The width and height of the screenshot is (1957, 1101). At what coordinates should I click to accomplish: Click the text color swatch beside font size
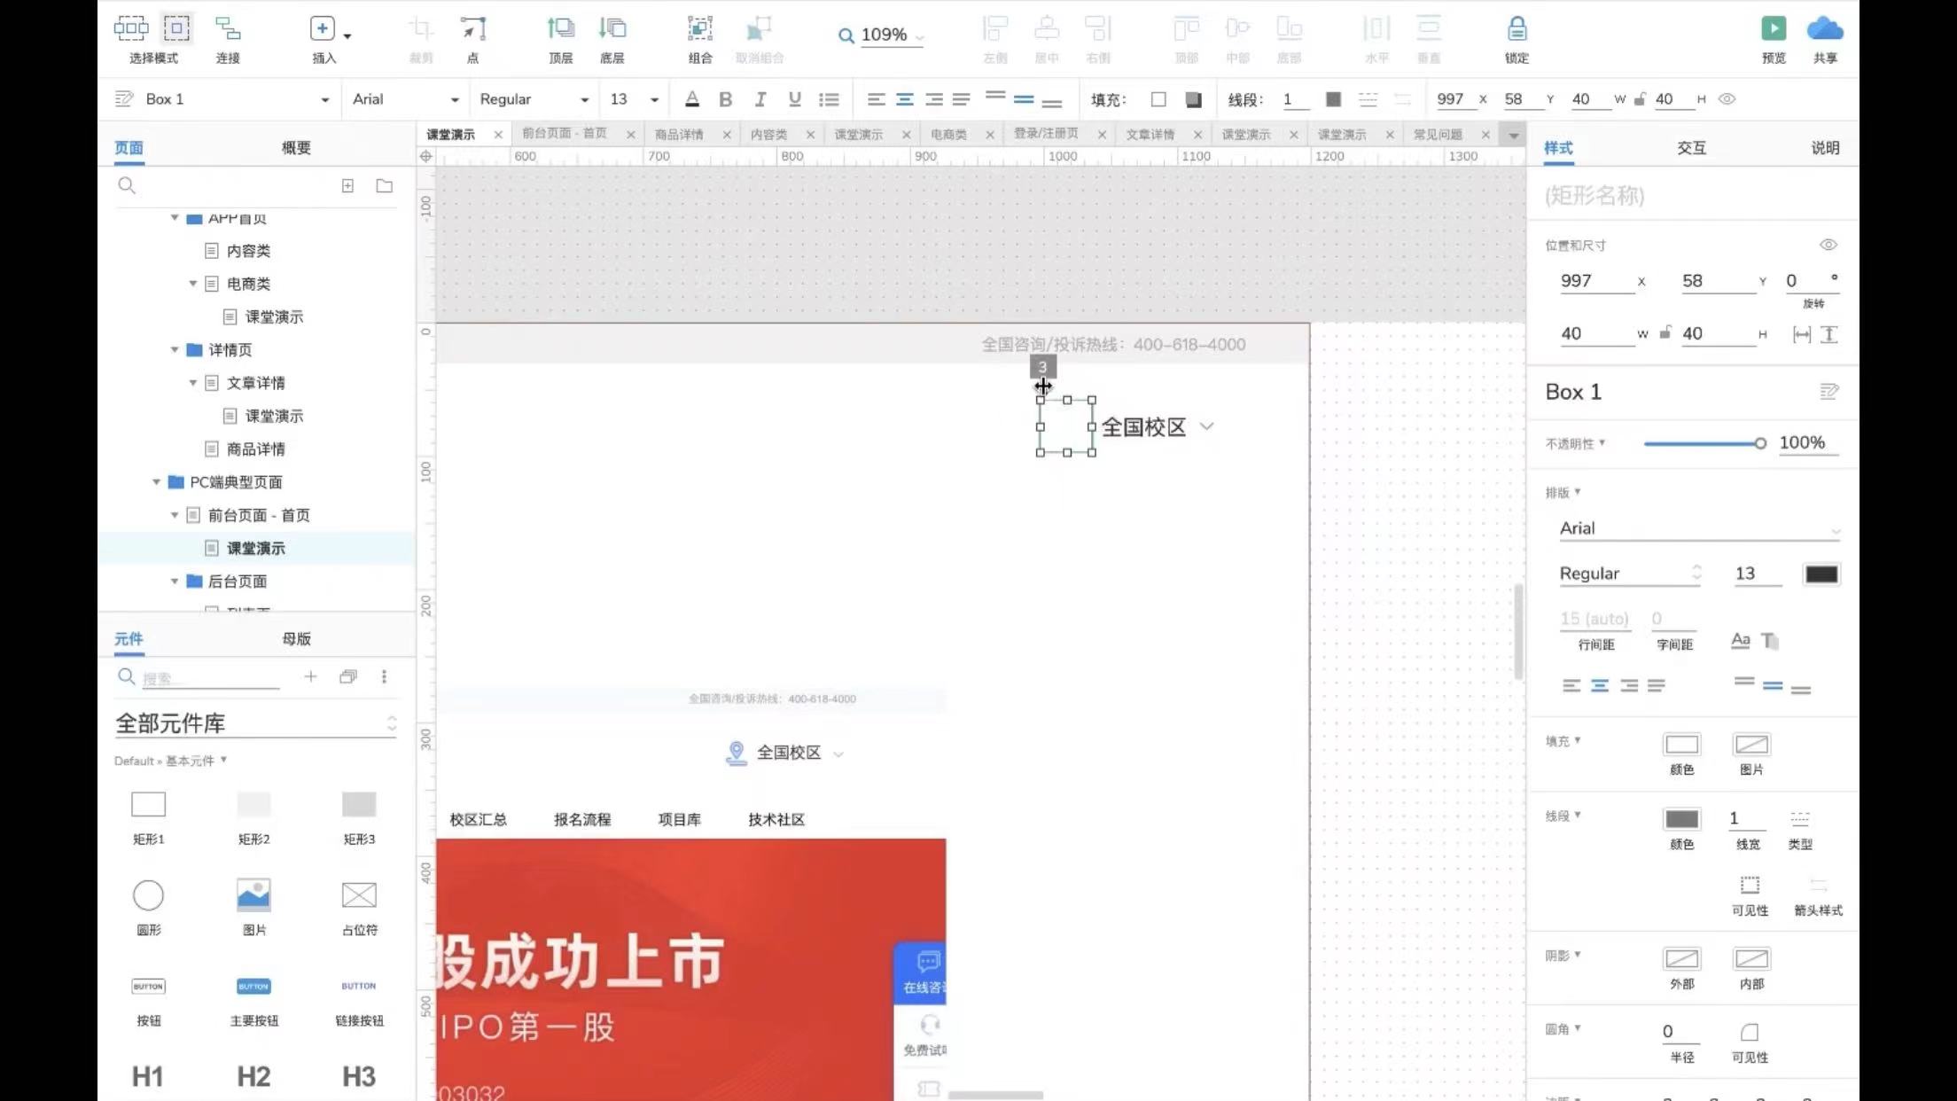click(1821, 574)
